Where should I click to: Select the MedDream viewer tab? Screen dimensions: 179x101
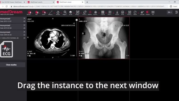(70, 2)
